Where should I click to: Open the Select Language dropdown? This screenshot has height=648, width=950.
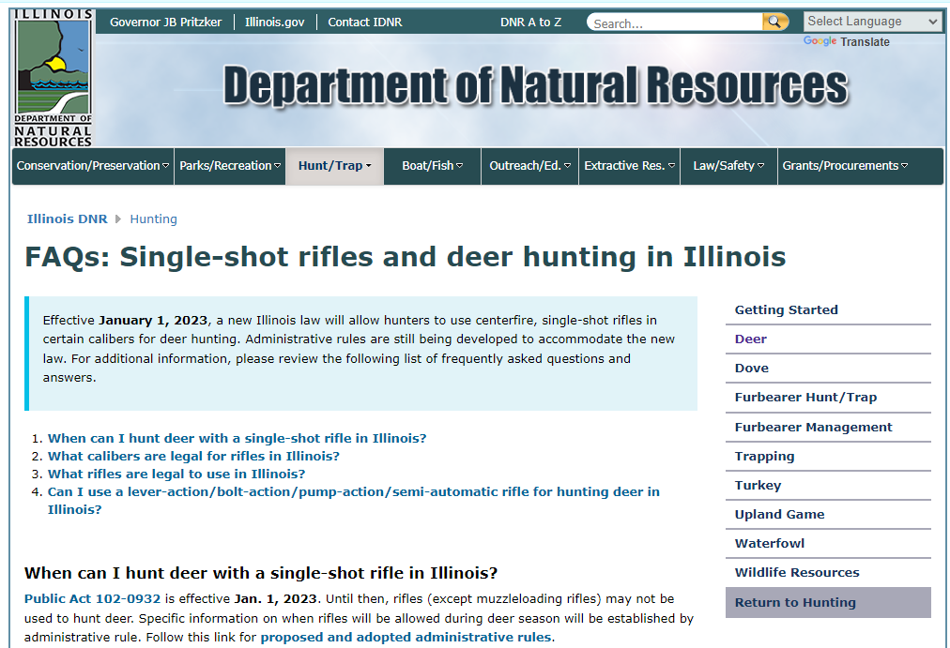[872, 22]
